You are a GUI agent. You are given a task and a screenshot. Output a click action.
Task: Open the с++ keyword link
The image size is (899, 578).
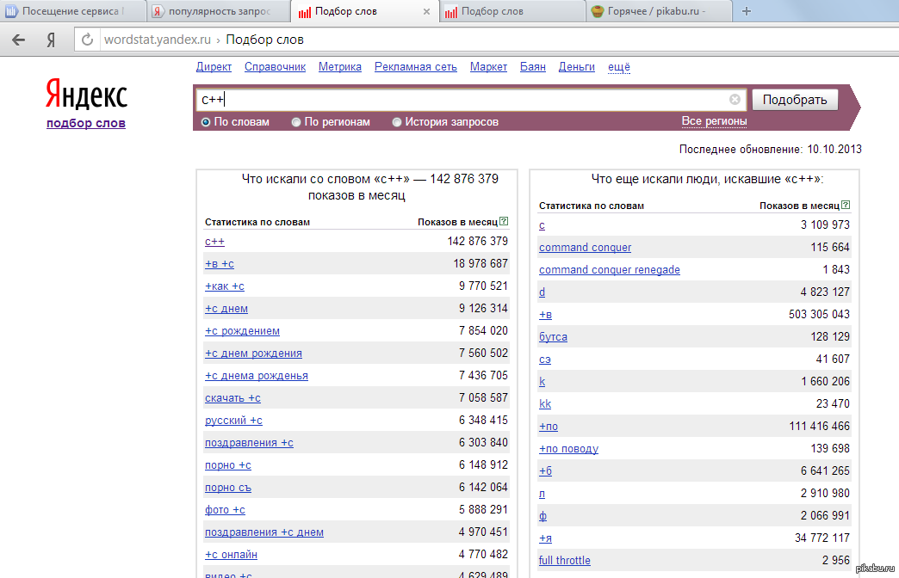pyautogui.click(x=215, y=241)
